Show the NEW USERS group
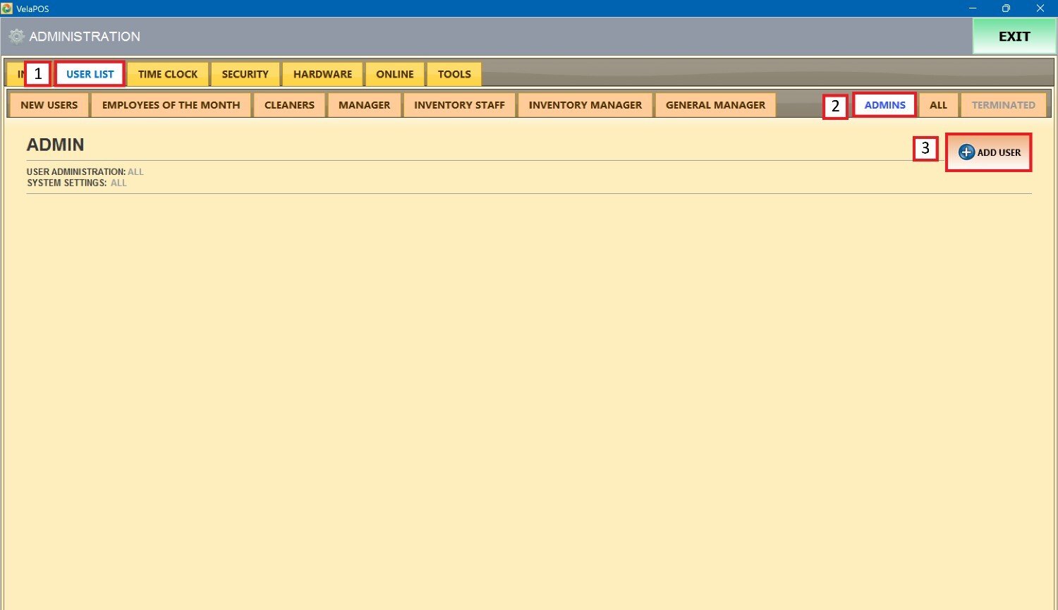 pyautogui.click(x=49, y=105)
